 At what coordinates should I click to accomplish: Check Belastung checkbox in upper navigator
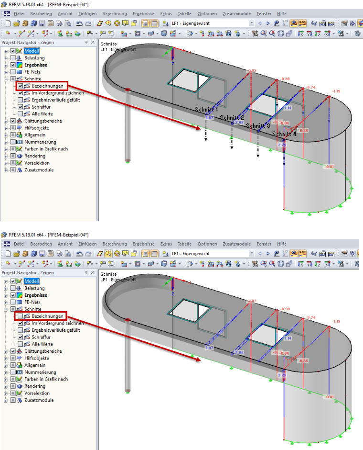coord(13,58)
